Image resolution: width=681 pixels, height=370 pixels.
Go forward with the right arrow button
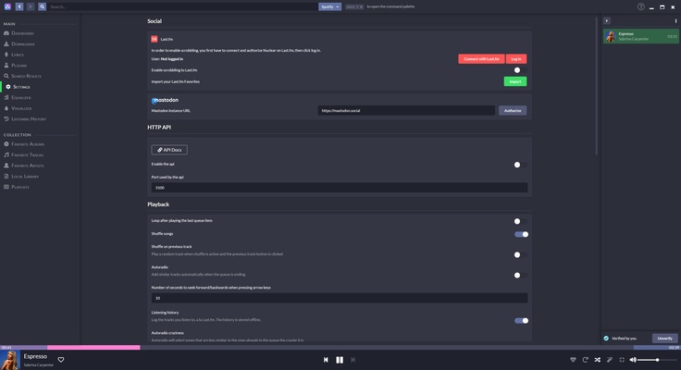coord(31,6)
